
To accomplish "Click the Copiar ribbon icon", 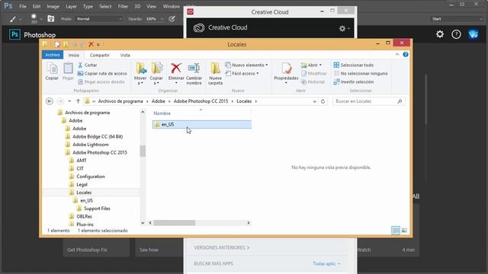I will point(52,71).
